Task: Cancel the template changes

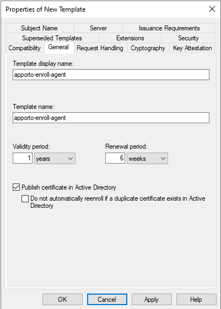Action: click(x=107, y=300)
